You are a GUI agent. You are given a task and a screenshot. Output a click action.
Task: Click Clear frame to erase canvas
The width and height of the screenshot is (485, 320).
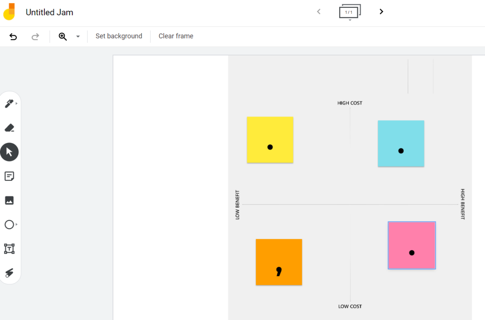tap(176, 36)
